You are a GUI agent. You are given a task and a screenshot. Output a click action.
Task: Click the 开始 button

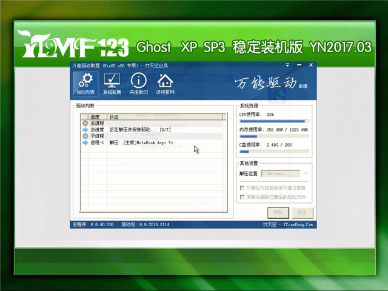pyautogui.click(x=278, y=213)
